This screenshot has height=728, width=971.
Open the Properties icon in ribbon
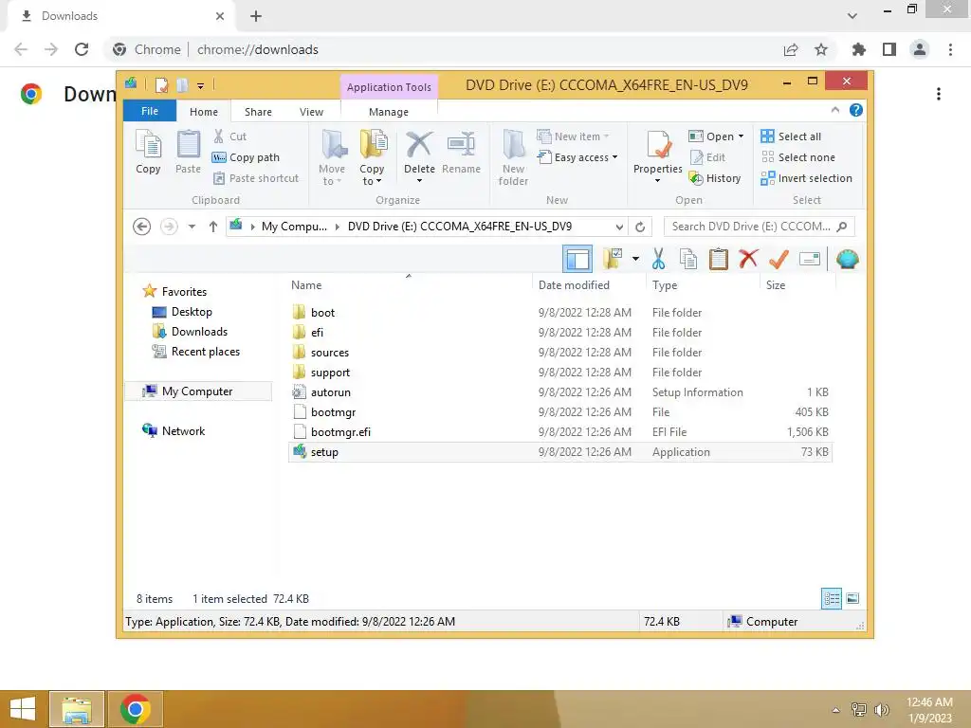(x=658, y=145)
